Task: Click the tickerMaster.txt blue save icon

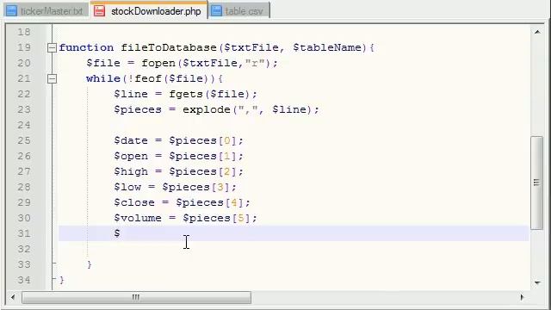Action: 11,11
